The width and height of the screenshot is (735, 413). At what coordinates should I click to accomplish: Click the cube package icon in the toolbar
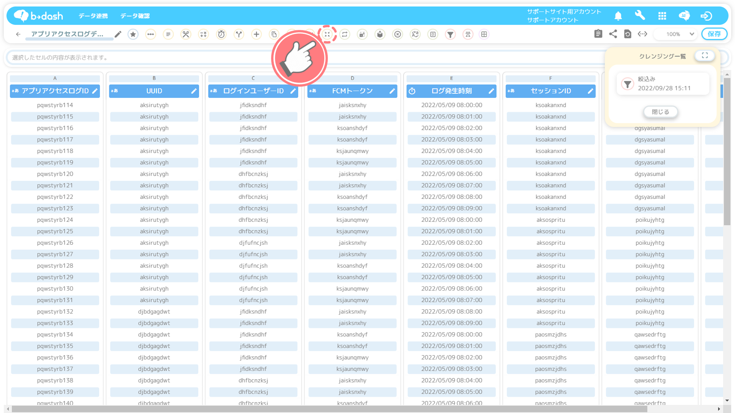[380, 34]
